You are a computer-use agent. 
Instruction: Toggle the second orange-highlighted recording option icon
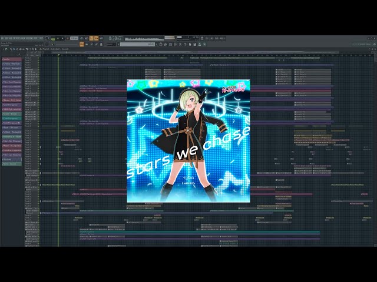pyautogui.click(x=96, y=38)
